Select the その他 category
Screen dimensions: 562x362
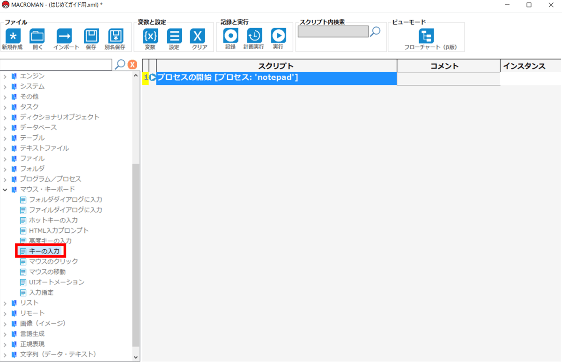tap(29, 96)
